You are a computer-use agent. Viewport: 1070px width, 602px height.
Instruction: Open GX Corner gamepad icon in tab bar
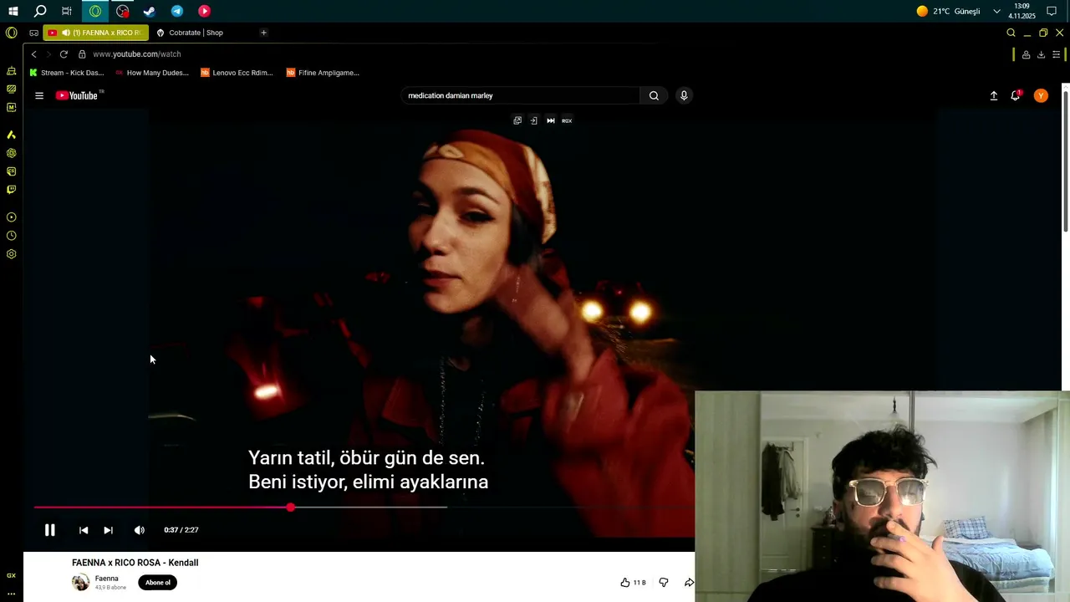click(33, 33)
